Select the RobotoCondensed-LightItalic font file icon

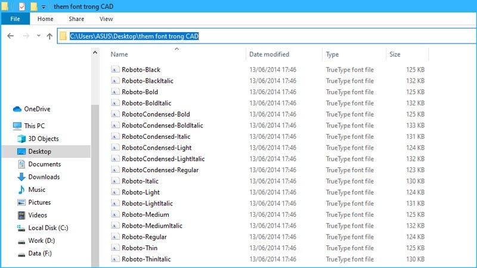tap(114, 158)
